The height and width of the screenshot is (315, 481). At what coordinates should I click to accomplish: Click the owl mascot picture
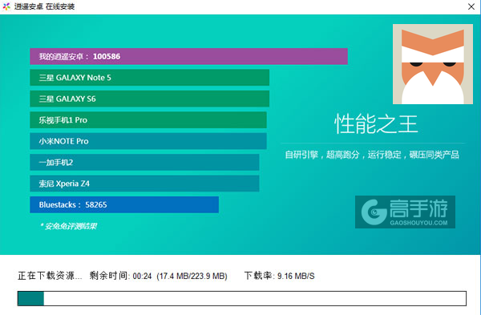tap(433, 64)
